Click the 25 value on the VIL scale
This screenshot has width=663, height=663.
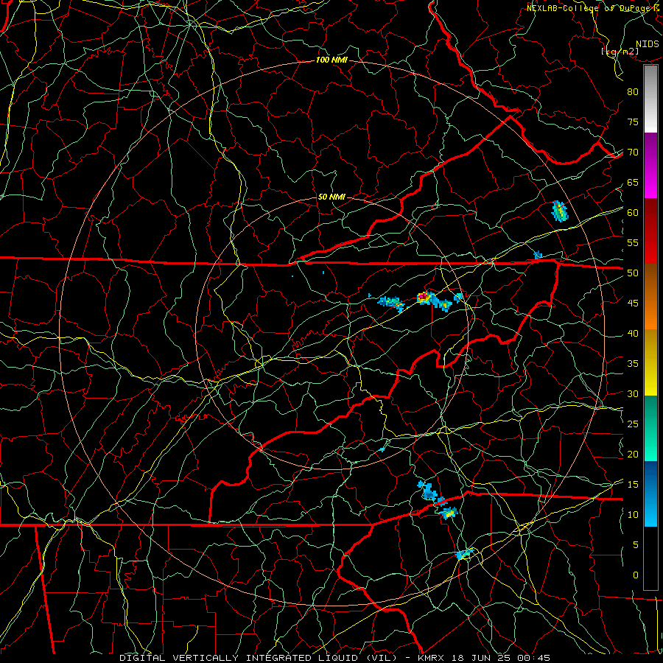633,424
